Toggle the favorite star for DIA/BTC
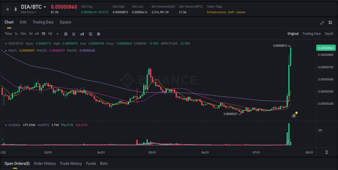338x170 pixels. coord(8,9)
